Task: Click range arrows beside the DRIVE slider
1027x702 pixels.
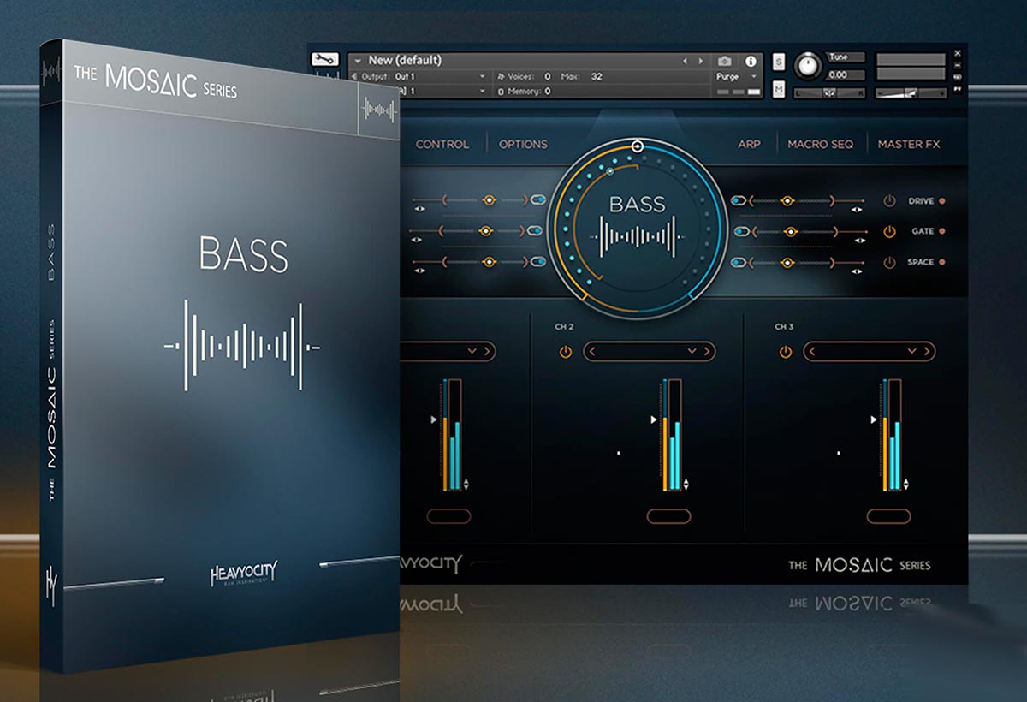Action: pos(858,208)
